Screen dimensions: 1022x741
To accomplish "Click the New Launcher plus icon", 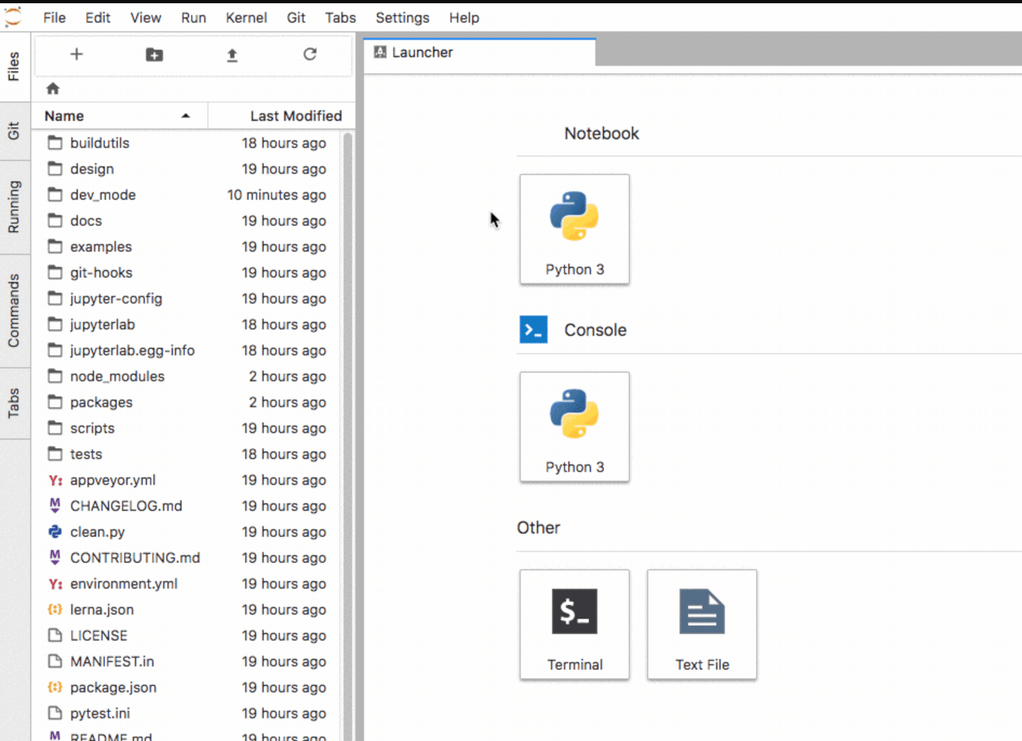I will click(77, 55).
